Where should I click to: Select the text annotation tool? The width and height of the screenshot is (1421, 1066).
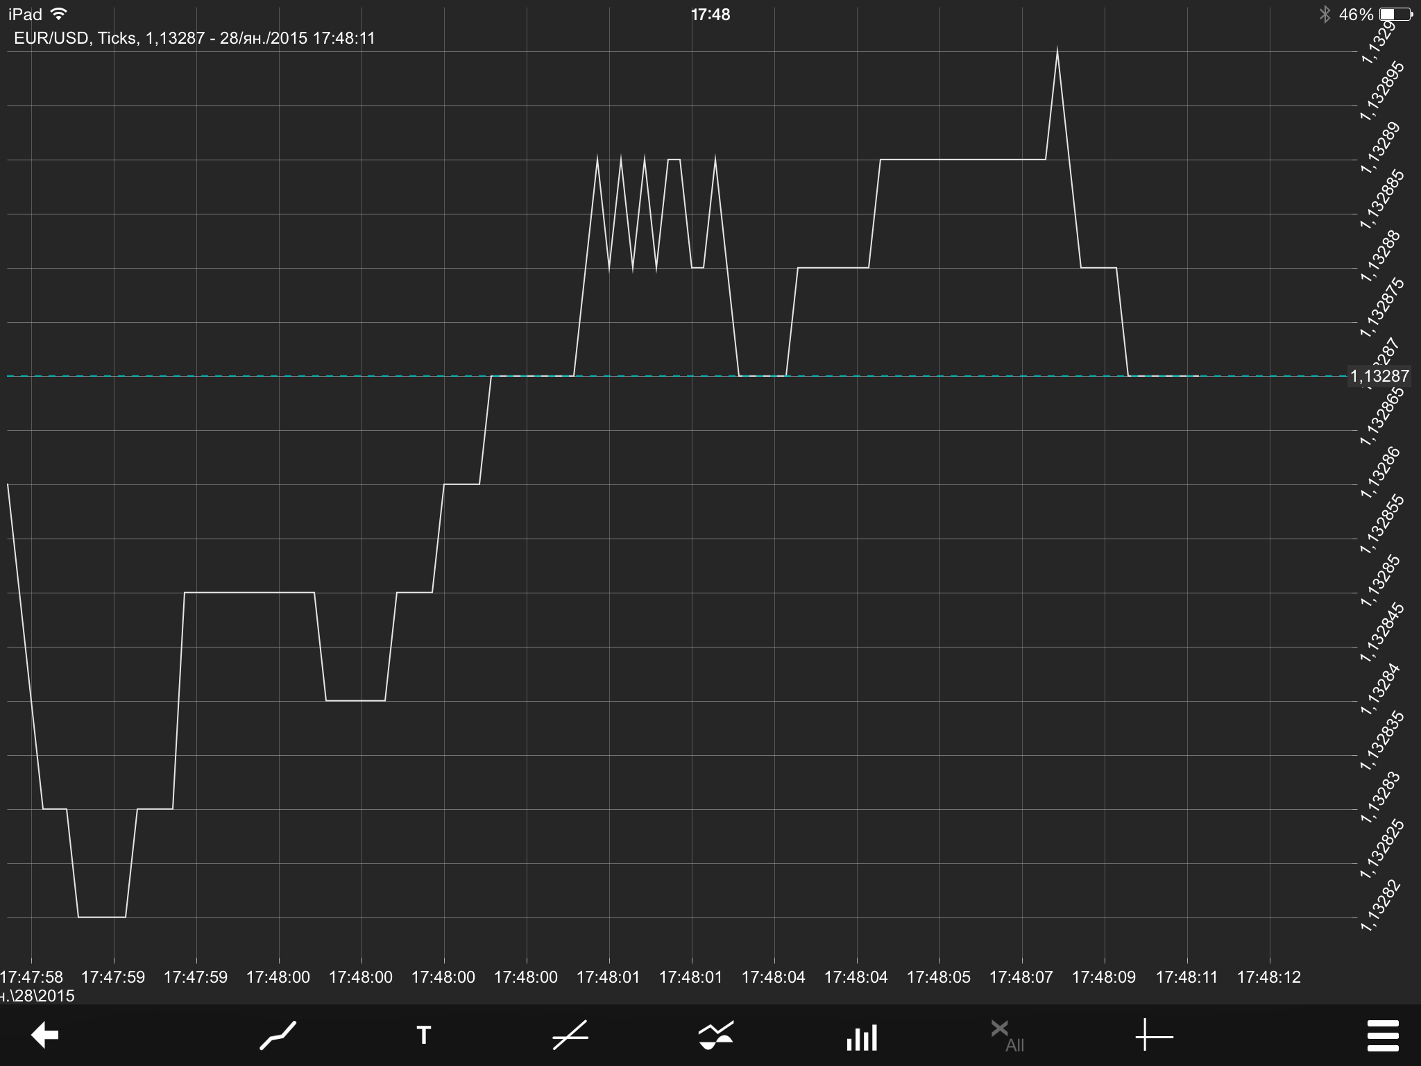[423, 1036]
